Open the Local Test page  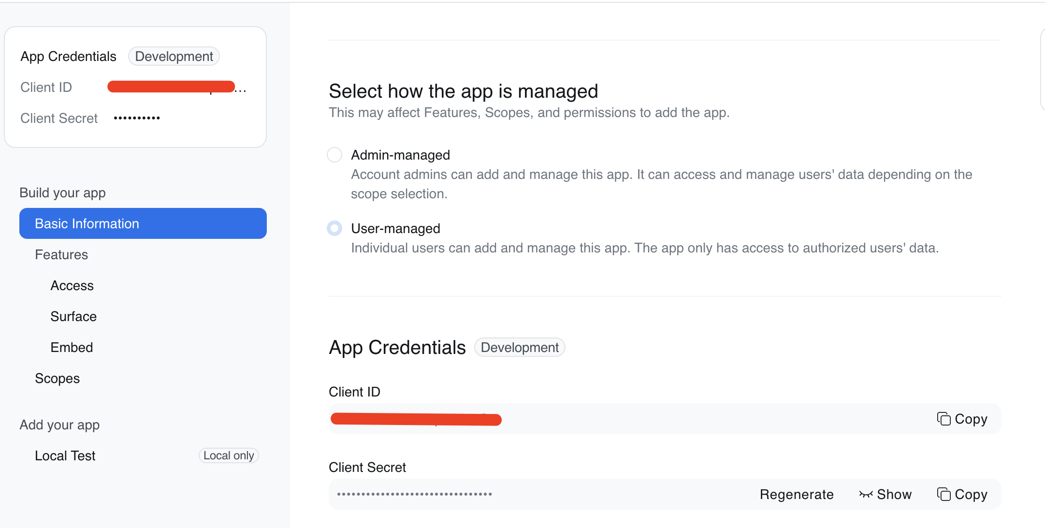pyautogui.click(x=65, y=456)
